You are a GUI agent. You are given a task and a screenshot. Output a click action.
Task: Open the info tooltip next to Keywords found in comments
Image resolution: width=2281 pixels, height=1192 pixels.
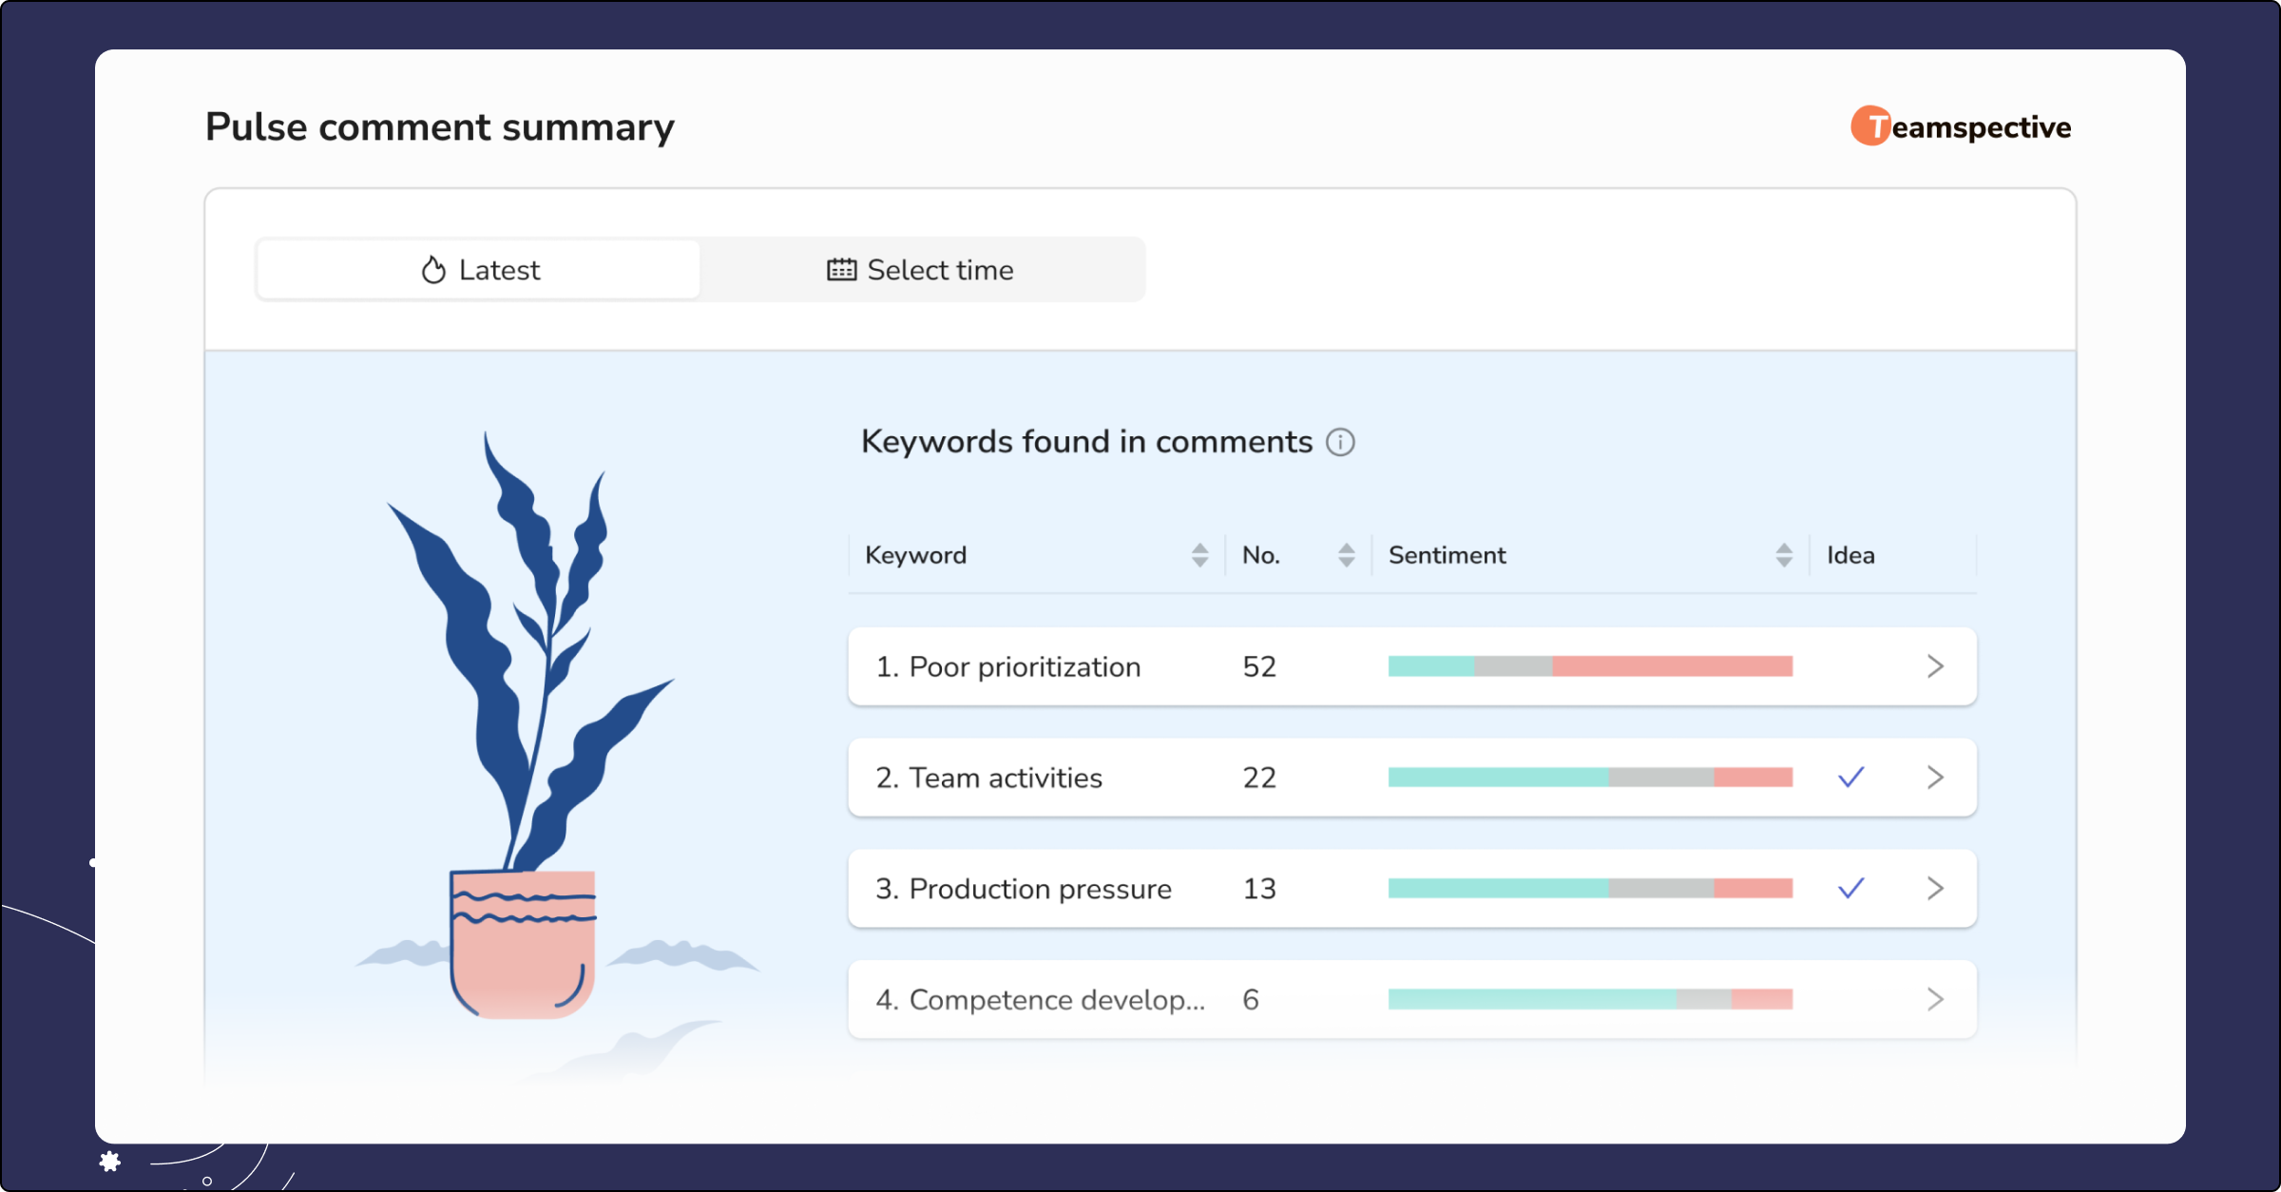point(1340,442)
